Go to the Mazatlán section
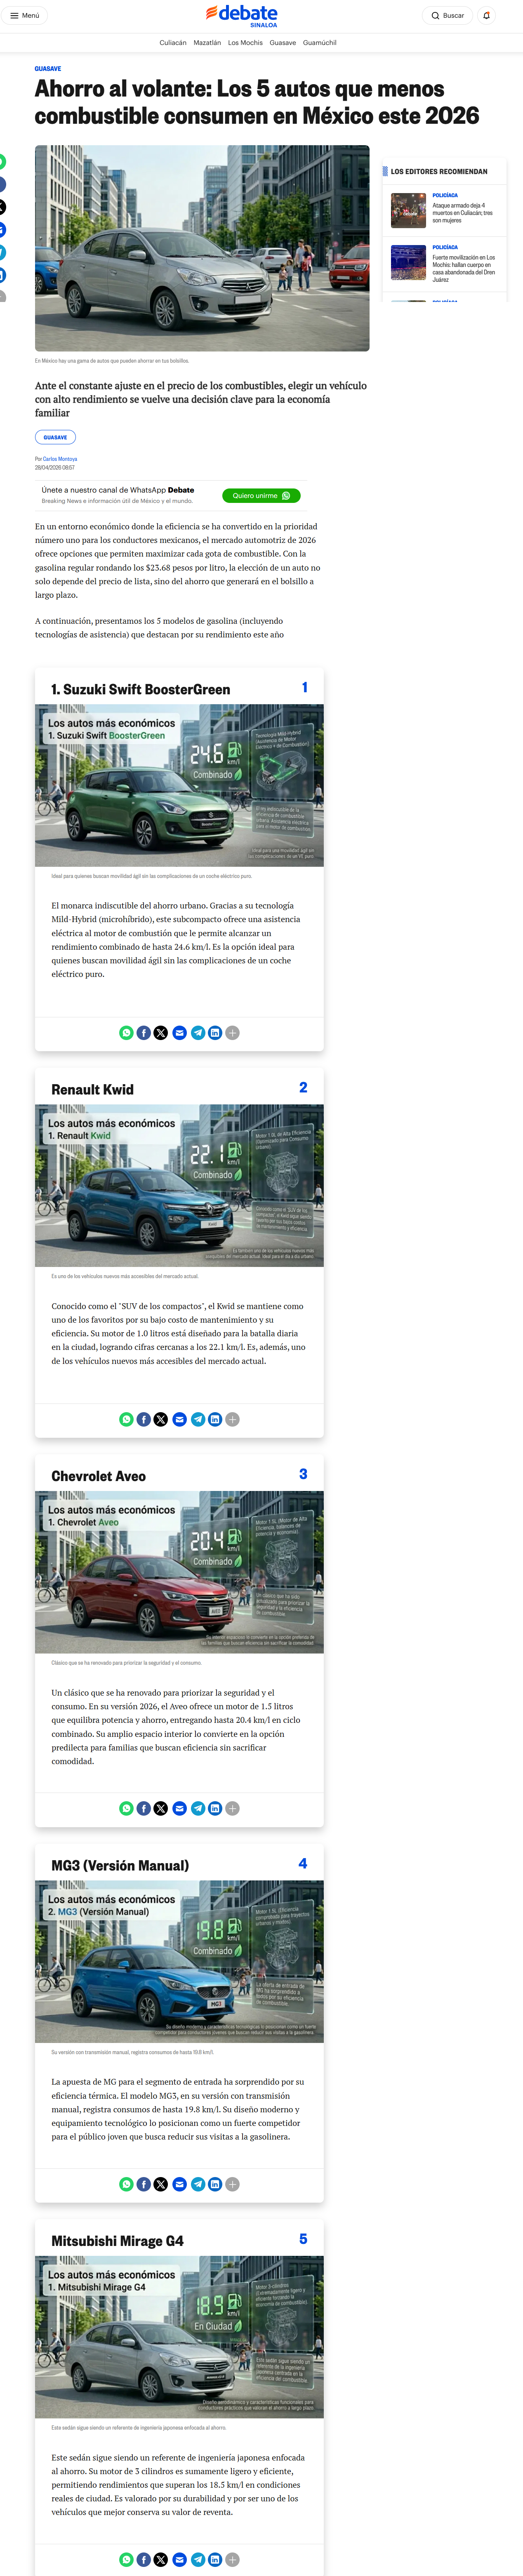Viewport: 523px width, 2576px height. click(x=207, y=43)
